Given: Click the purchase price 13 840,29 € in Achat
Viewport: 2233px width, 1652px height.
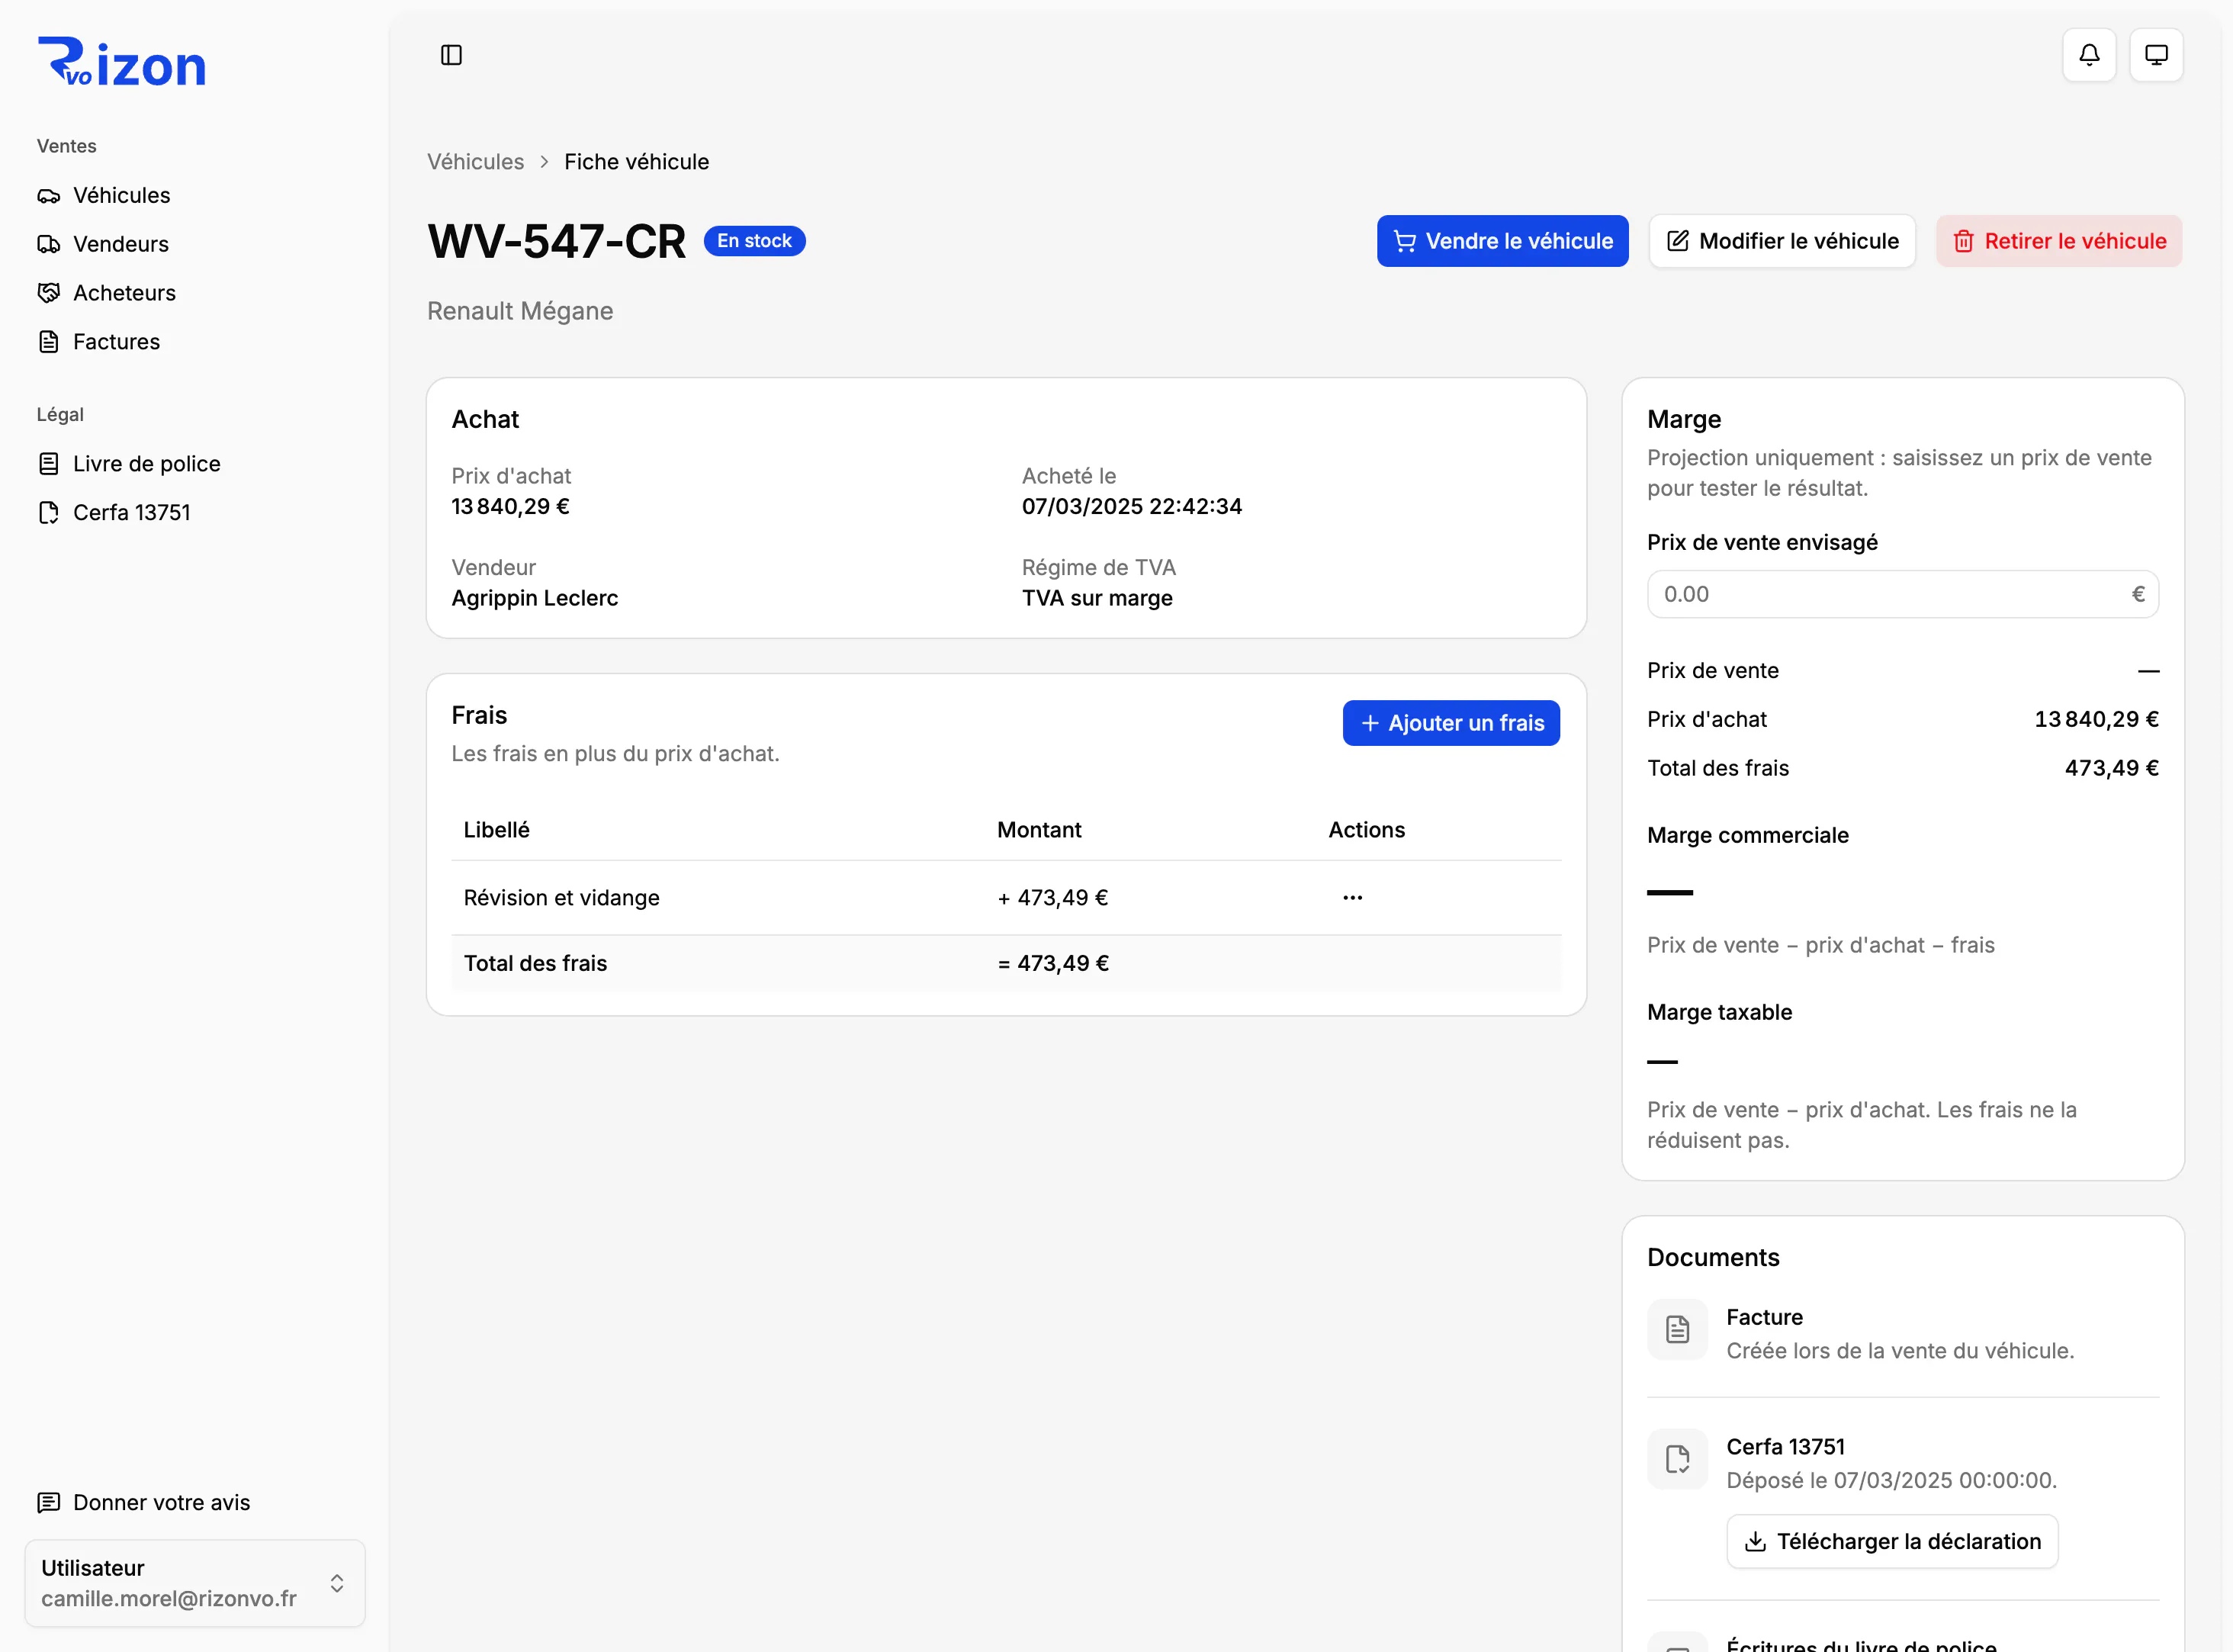Looking at the screenshot, I should coord(510,507).
